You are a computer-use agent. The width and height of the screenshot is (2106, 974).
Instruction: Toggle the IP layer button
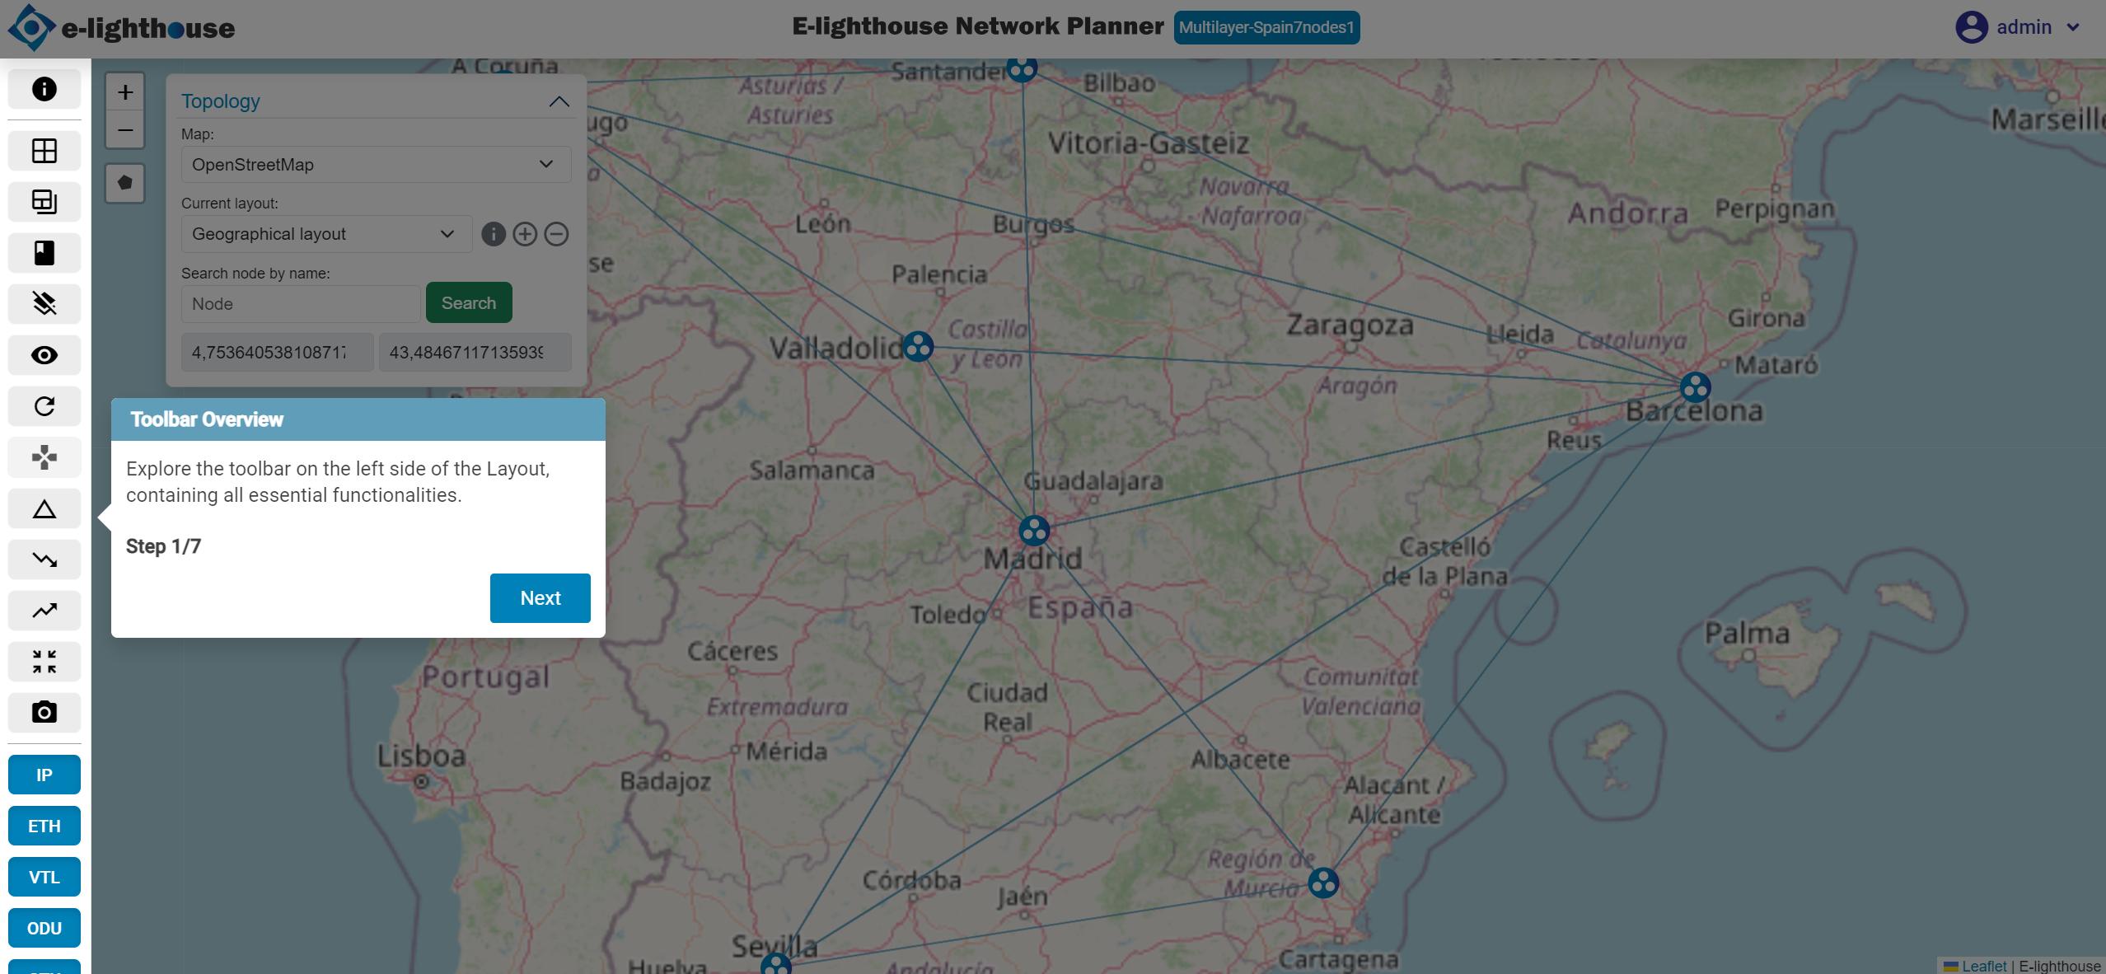[44, 775]
